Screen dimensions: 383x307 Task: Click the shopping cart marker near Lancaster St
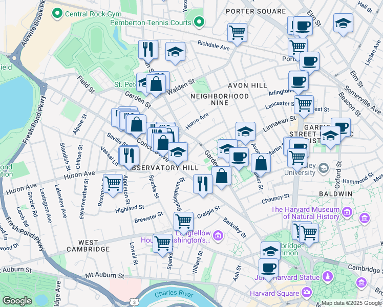click(x=304, y=106)
